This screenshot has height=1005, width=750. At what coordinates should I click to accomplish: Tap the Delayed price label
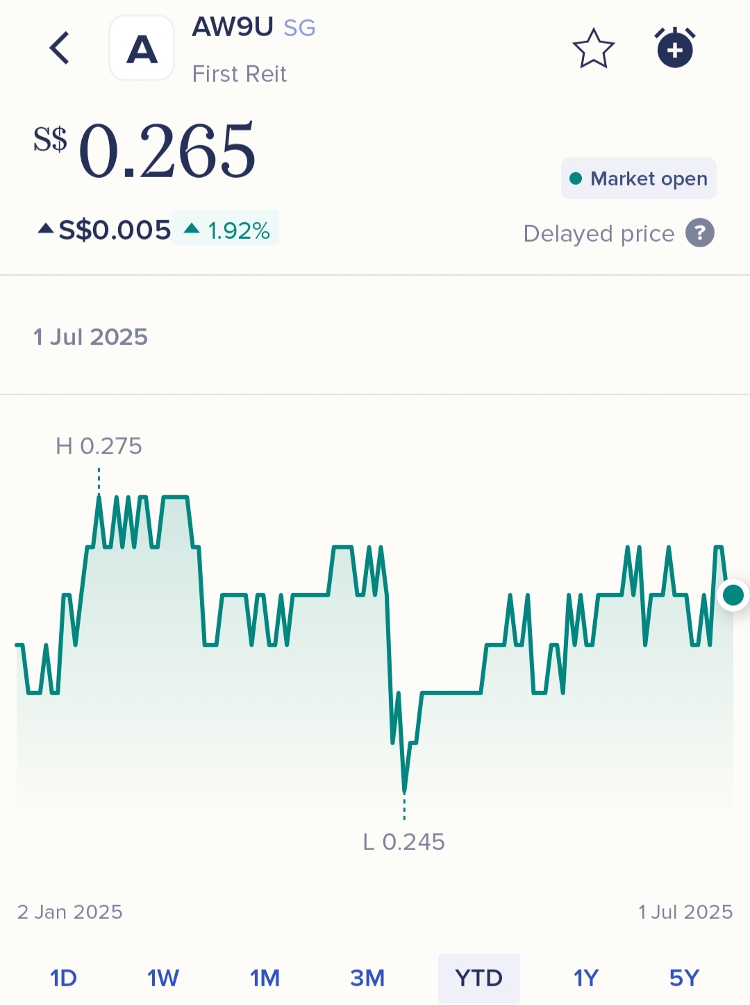coord(599,233)
